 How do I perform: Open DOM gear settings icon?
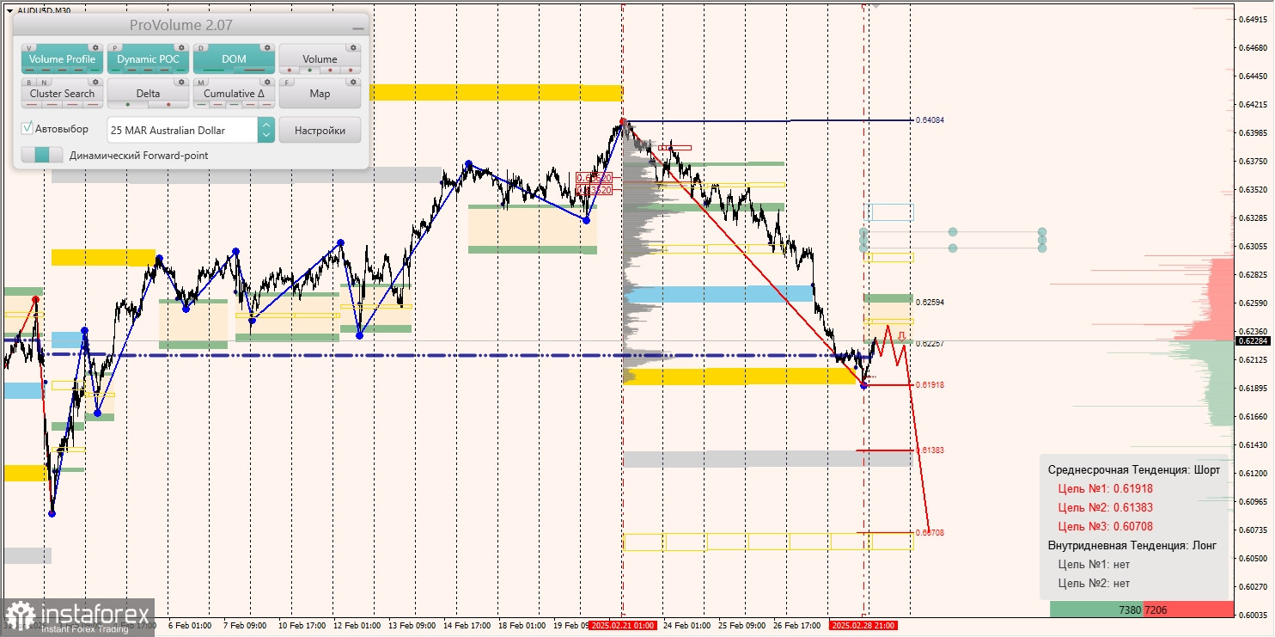[267, 47]
